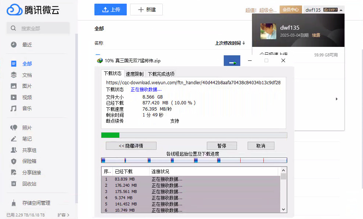
Task: Open the 文档 documents icon
Action: (x=14, y=75)
